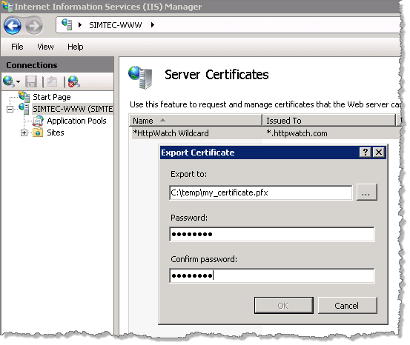Click the blue Back navigation arrow
410x345 pixels.
(13, 26)
